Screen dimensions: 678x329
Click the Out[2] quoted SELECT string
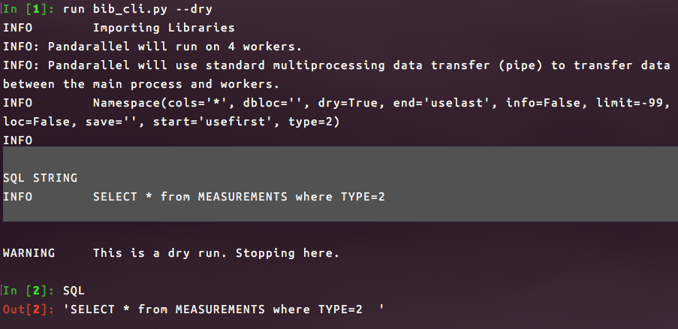coord(224,309)
